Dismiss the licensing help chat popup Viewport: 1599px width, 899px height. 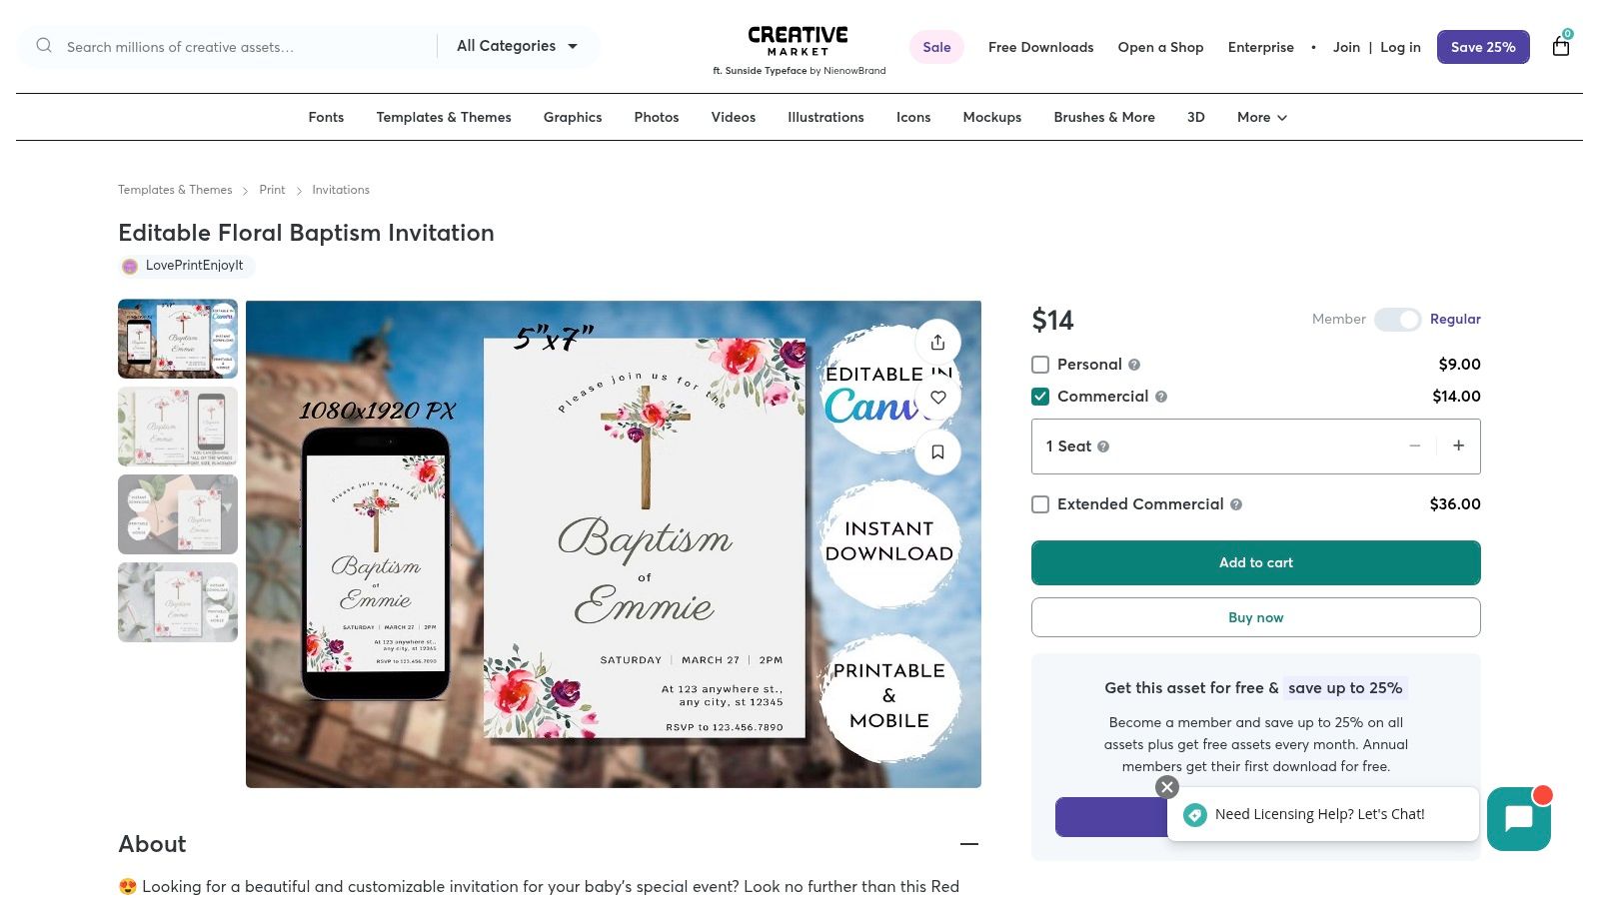click(1167, 787)
